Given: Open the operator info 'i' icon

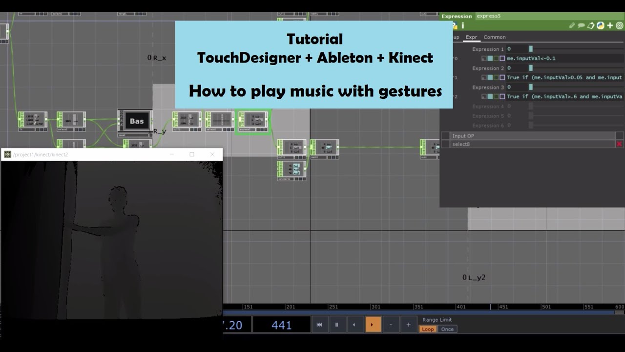Looking at the screenshot, I should [x=462, y=25].
